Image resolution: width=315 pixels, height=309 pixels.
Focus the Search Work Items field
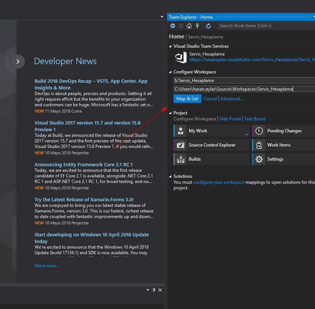point(266,26)
